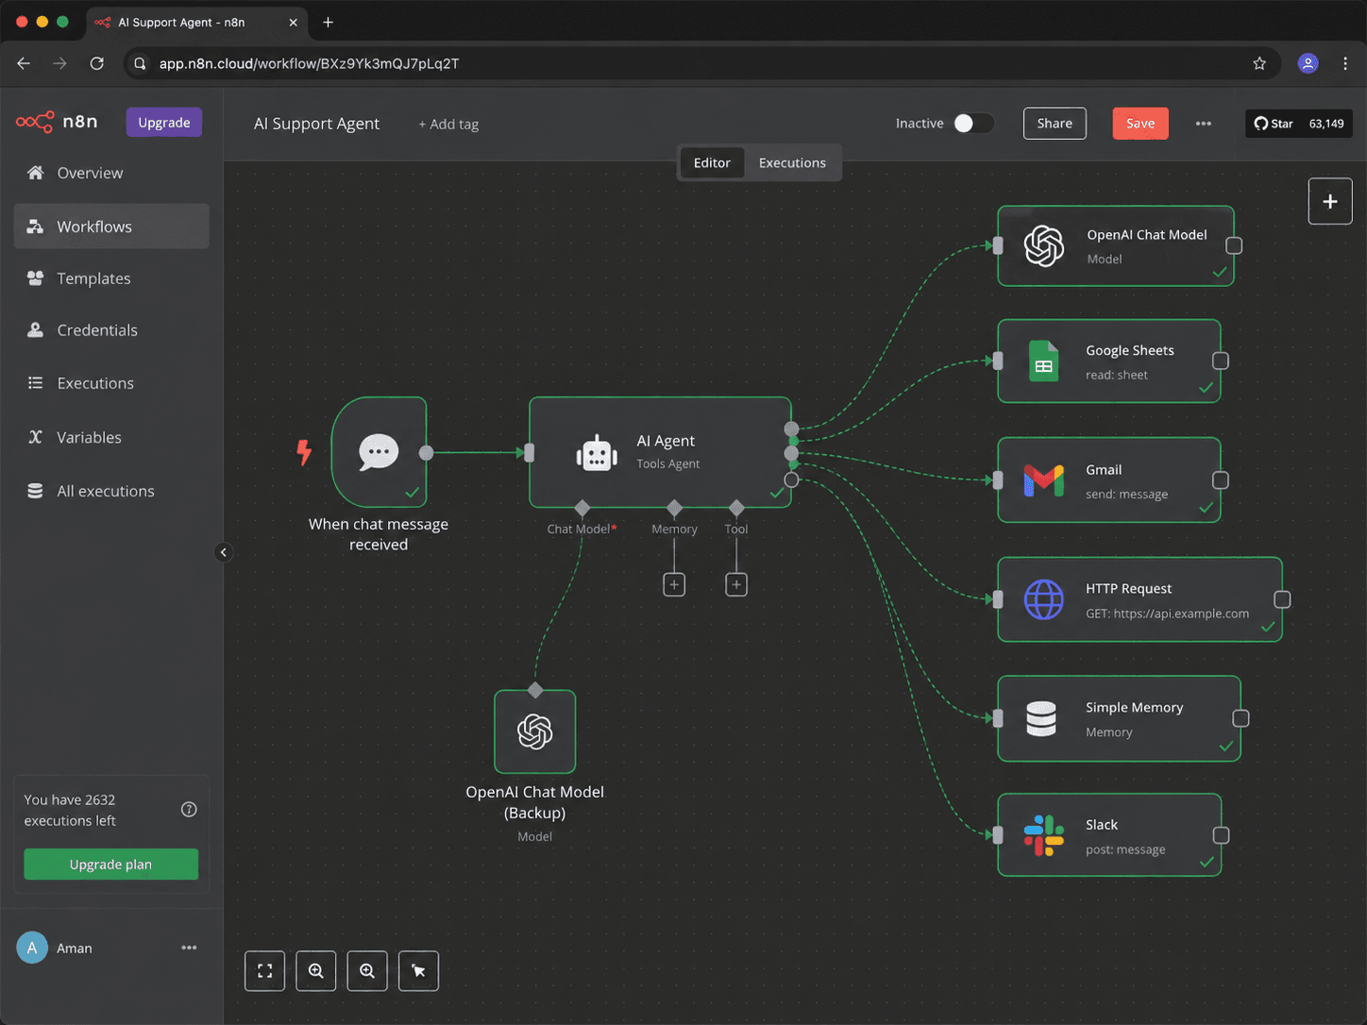Viewport: 1367px width, 1025px height.
Task: Select the chat message trigger node icon
Action: tap(379, 452)
